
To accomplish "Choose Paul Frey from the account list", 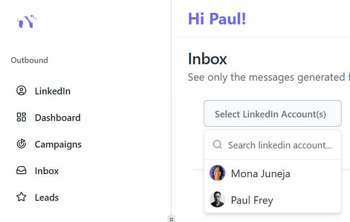I will point(252,200).
